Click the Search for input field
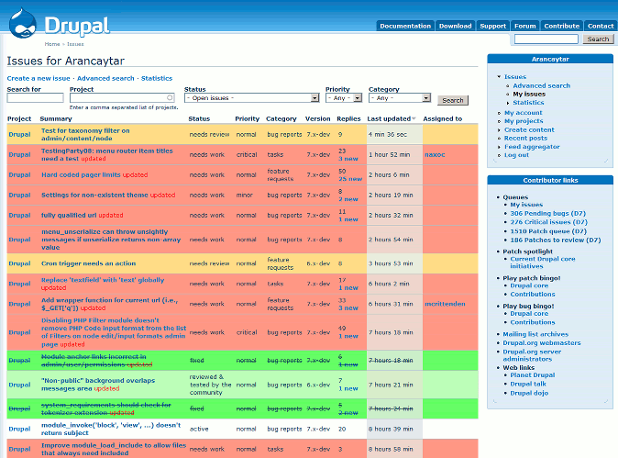The image size is (618, 458). (35, 97)
